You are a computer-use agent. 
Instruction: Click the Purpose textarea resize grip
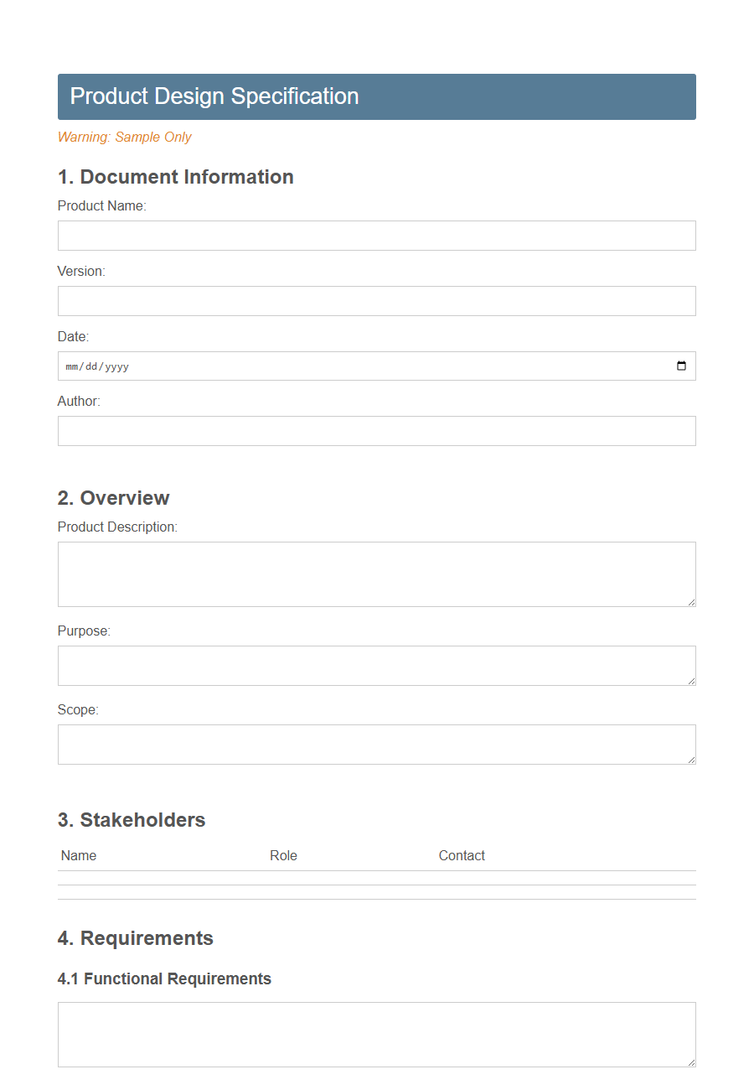pyautogui.click(x=692, y=682)
